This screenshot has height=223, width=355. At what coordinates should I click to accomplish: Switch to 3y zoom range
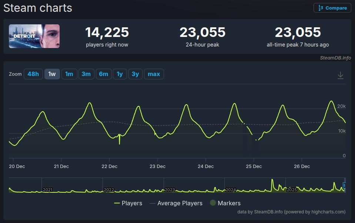(x=135, y=74)
